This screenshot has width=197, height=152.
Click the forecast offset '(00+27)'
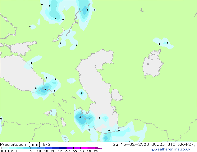(x=187, y=145)
